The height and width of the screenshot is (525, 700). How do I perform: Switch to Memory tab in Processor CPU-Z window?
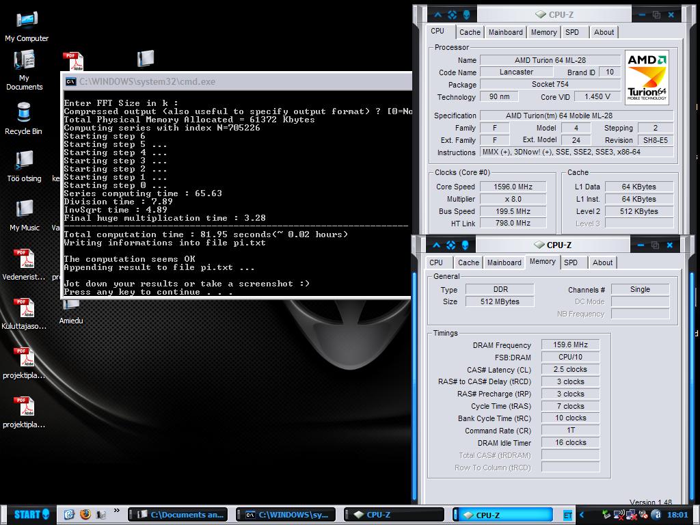tap(543, 32)
